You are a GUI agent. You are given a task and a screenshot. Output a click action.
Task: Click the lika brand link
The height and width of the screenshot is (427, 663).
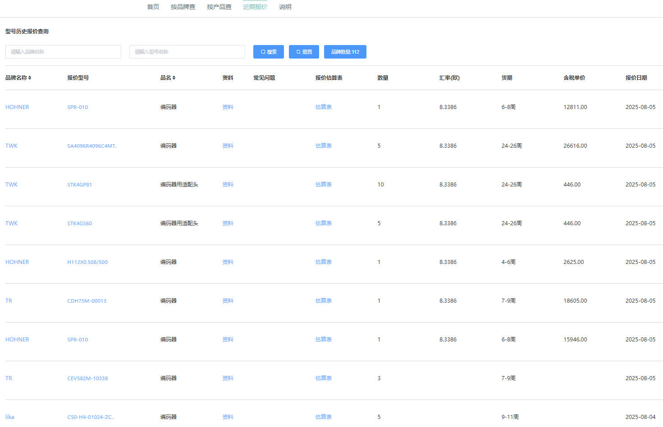[10, 417]
